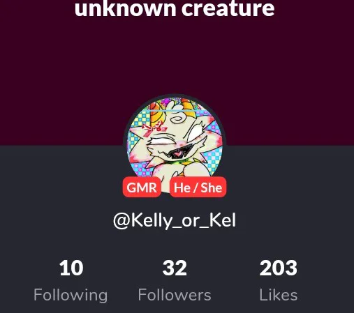
Task: Click the cat's grinning mouth in avatar
Action: click(x=180, y=152)
